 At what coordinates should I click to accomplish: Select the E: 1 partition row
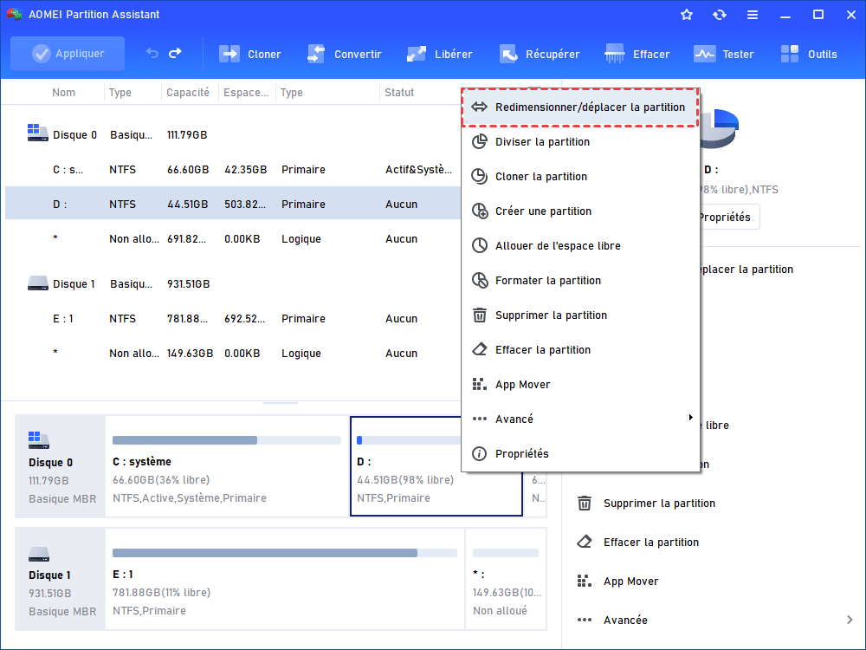(x=233, y=319)
